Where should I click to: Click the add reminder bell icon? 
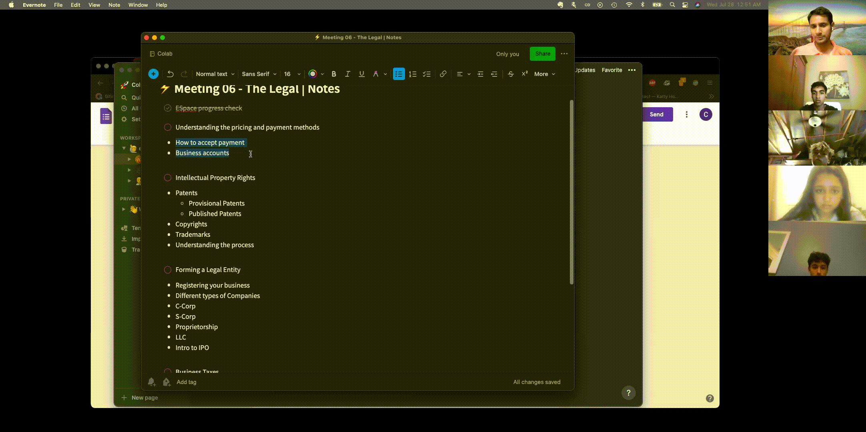tap(151, 382)
